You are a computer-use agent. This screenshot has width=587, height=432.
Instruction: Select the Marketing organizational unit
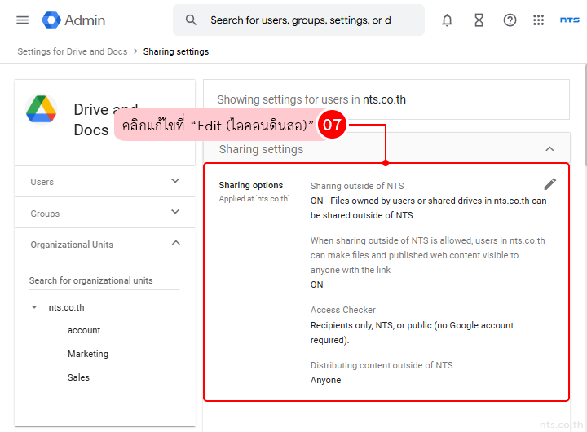pyautogui.click(x=88, y=354)
